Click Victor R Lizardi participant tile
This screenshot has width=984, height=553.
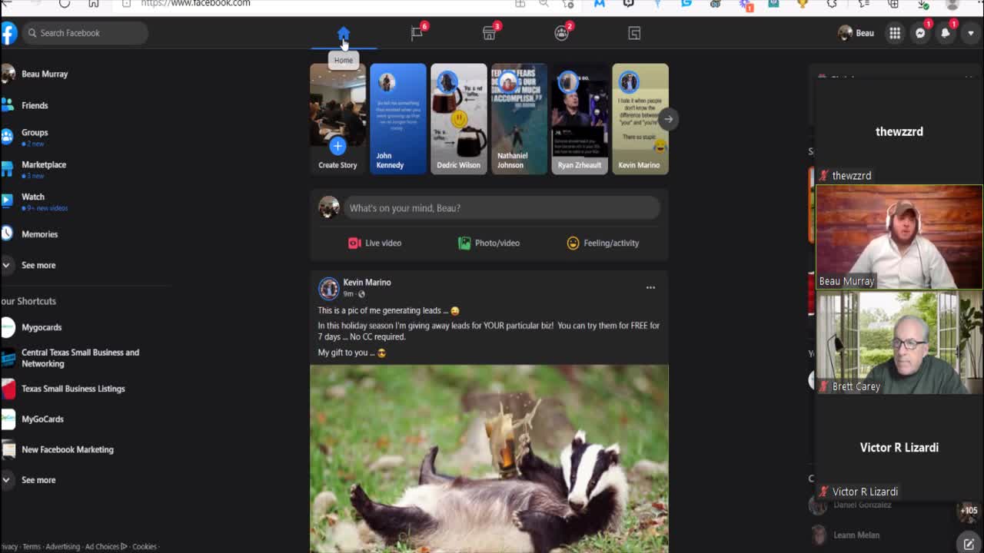[x=899, y=448]
